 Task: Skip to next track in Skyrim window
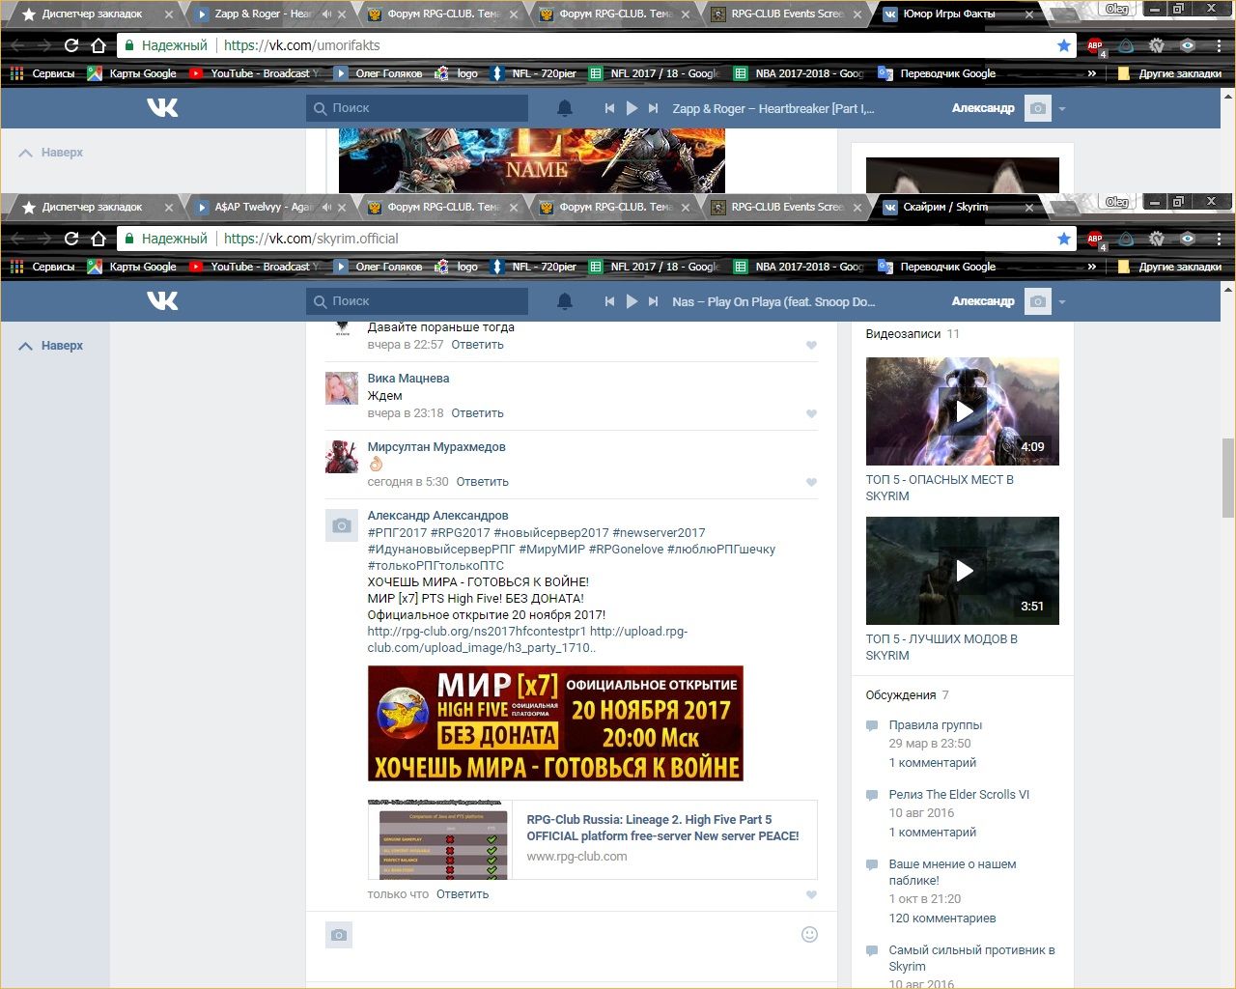click(654, 301)
